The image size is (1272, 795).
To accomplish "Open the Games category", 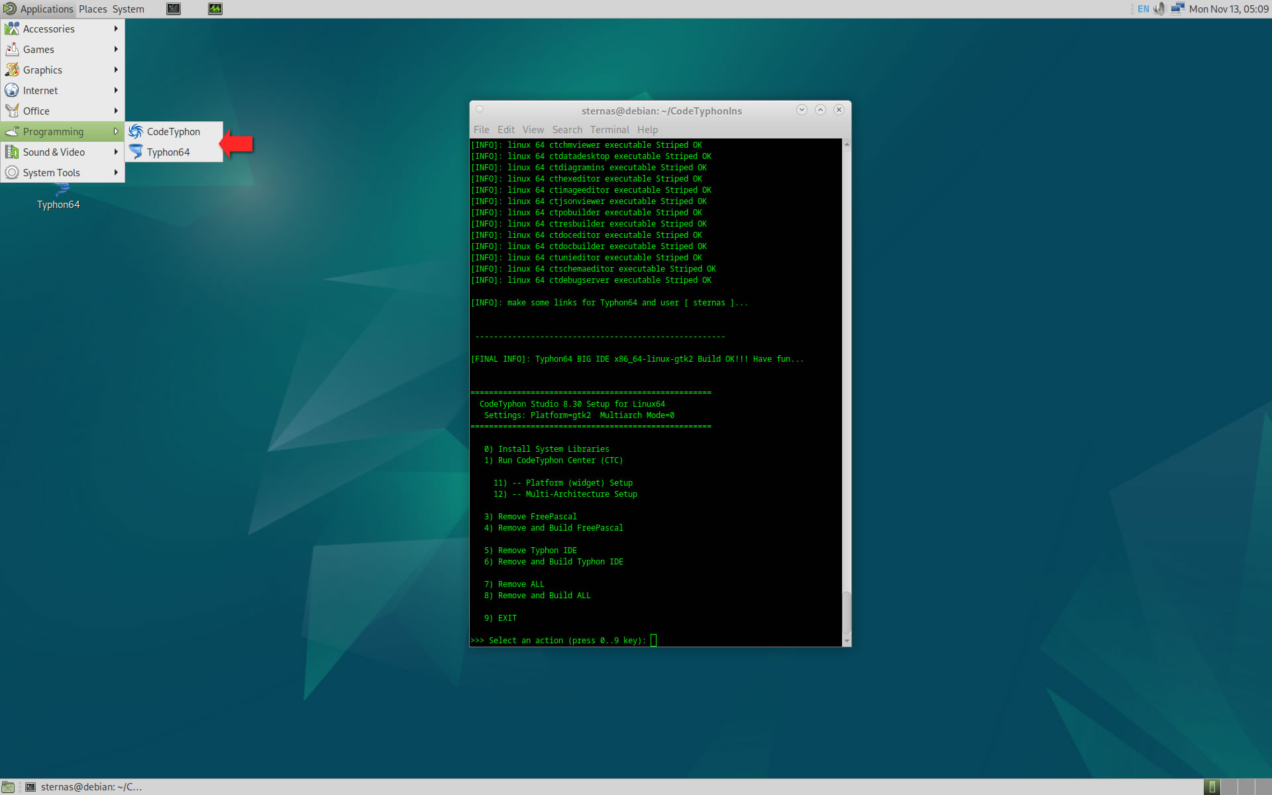I will 62,50.
